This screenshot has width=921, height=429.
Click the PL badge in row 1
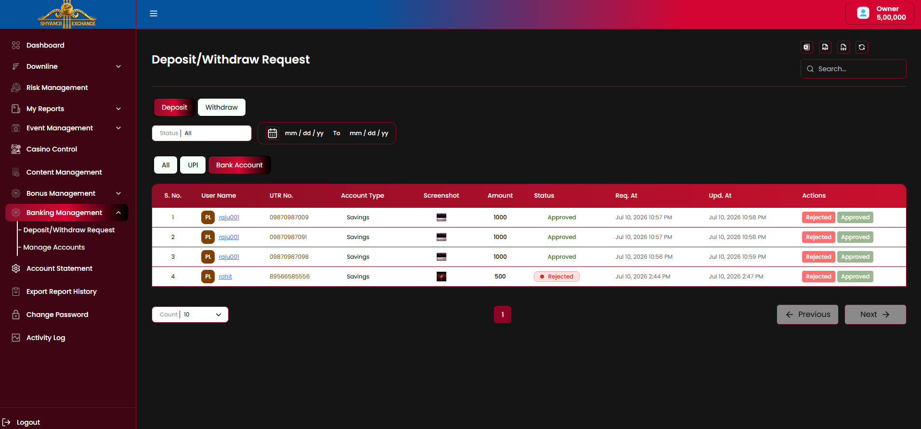[208, 217]
